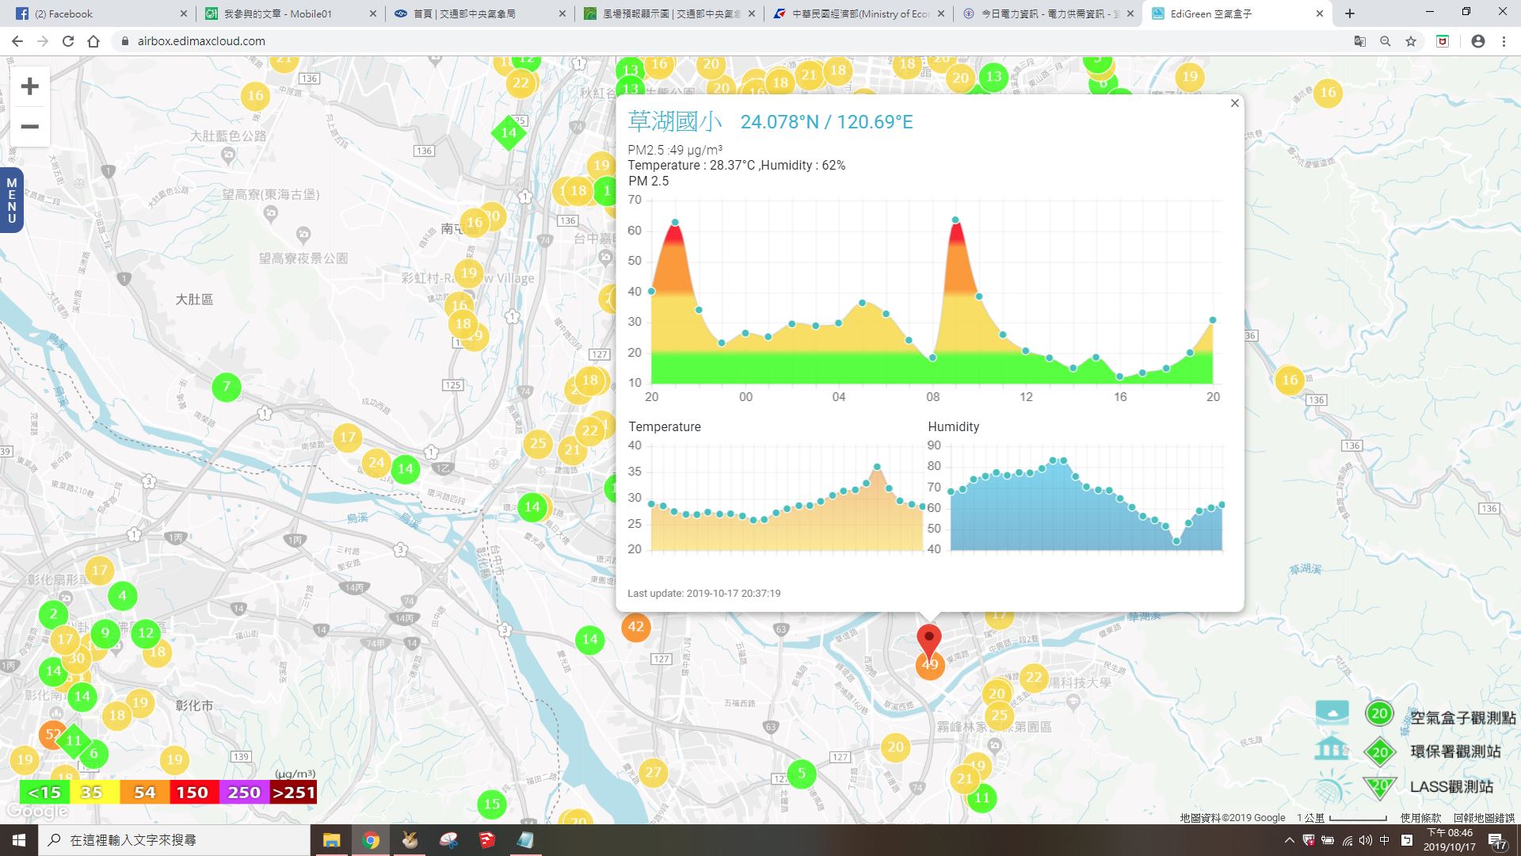Click the humidity chart lowest data point
This screenshot has width=1521, height=856.
click(x=1176, y=541)
